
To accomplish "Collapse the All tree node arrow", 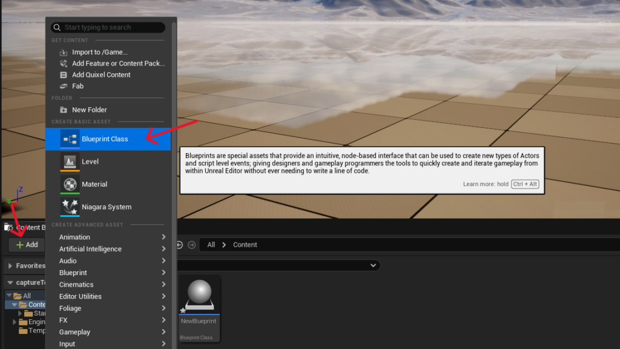I will click(x=9, y=296).
